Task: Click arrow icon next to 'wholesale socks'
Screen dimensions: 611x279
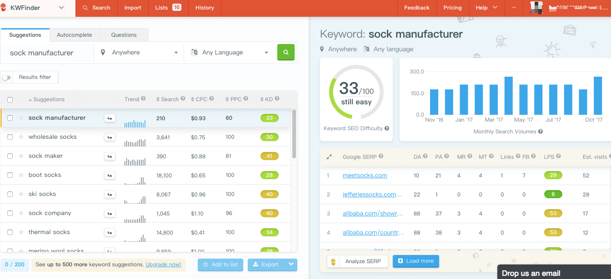Action: pos(110,137)
